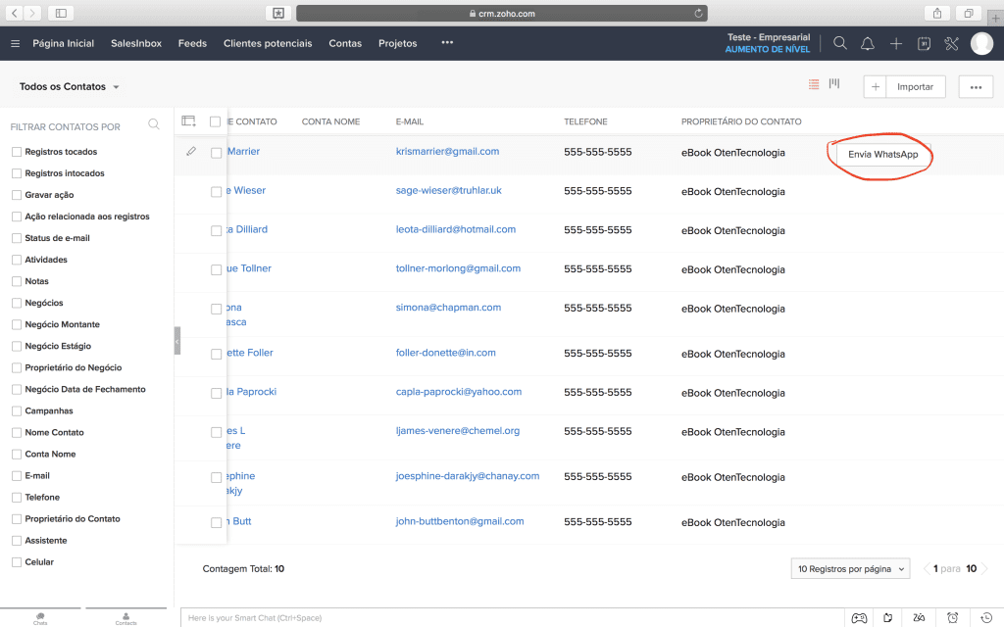1004x627 pixels.
Task: Click the pencil edit icon on first row
Action: [191, 151]
